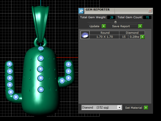The height and width of the screenshot is (121, 161).
Task: Click the Diamond material header cell
Action: (132, 33)
